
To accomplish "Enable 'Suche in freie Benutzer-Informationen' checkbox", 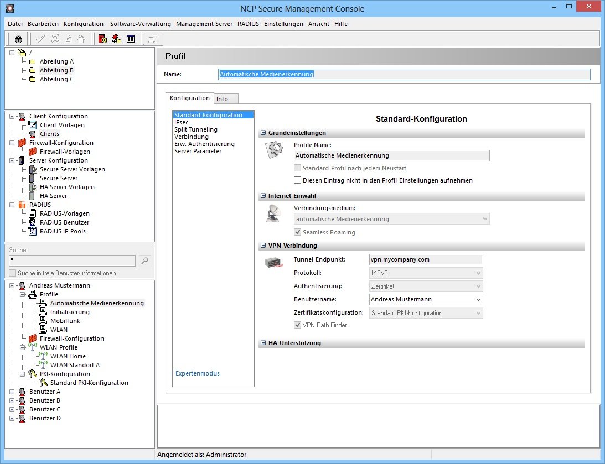I will [12, 273].
